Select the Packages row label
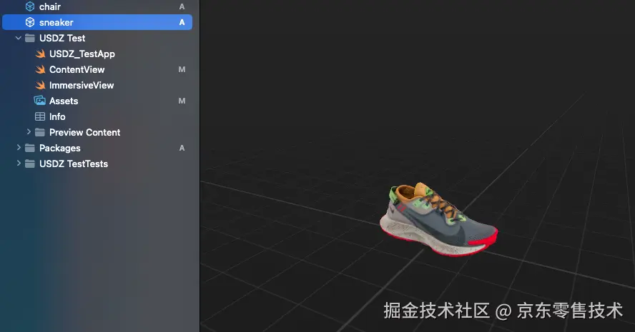 point(60,149)
